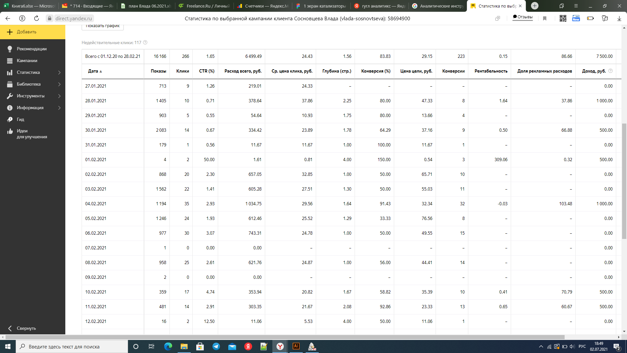
Task: Click the Гид rocket icon
Action: click(10, 120)
